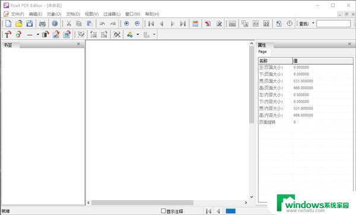Open the 编辑(E) menu

click(36, 14)
